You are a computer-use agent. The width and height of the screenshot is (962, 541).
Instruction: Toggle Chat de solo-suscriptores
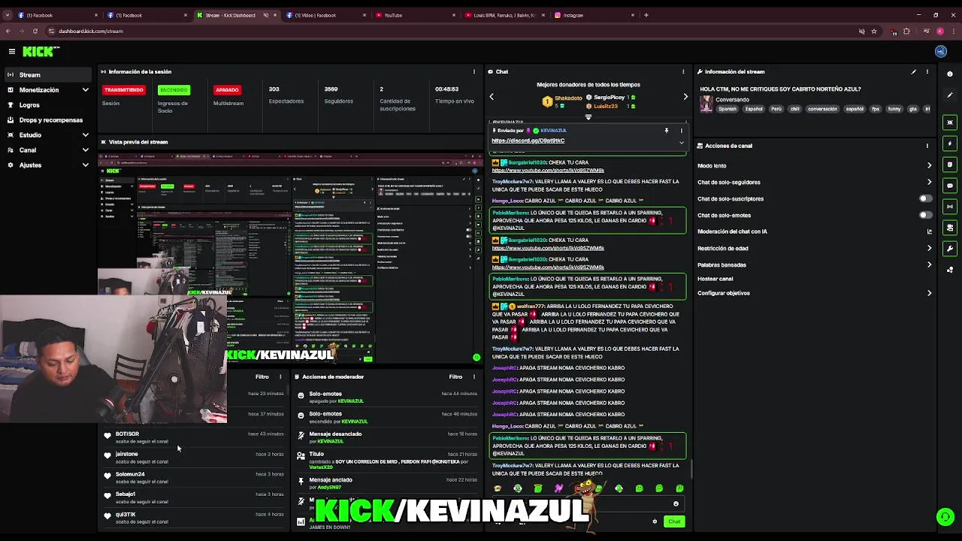pos(926,198)
